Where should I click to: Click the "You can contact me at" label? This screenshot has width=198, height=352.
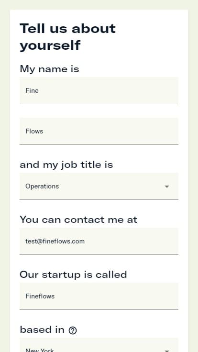[78, 220]
